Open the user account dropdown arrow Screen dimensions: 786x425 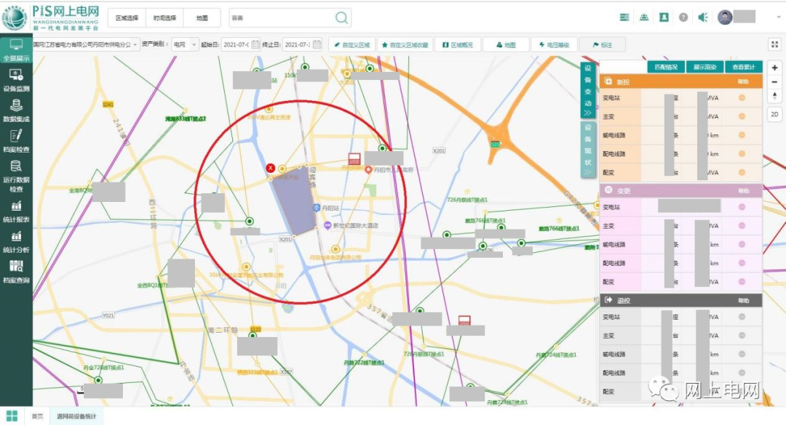pos(778,17)
